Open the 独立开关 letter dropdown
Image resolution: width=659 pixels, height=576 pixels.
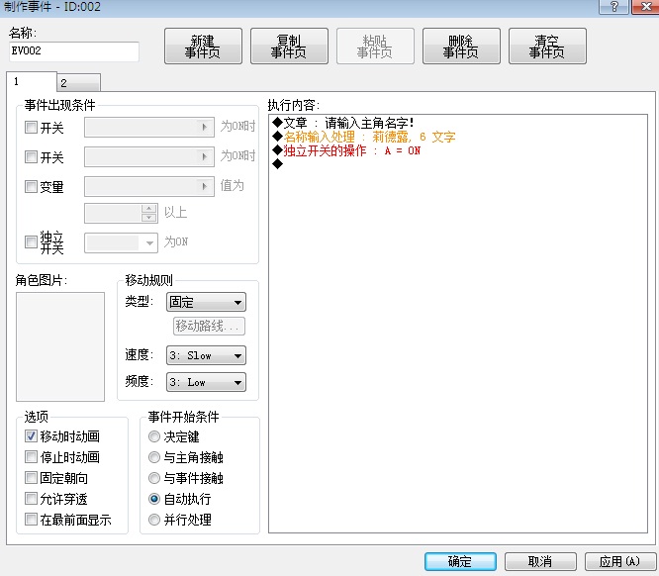(x=121, y=243)
